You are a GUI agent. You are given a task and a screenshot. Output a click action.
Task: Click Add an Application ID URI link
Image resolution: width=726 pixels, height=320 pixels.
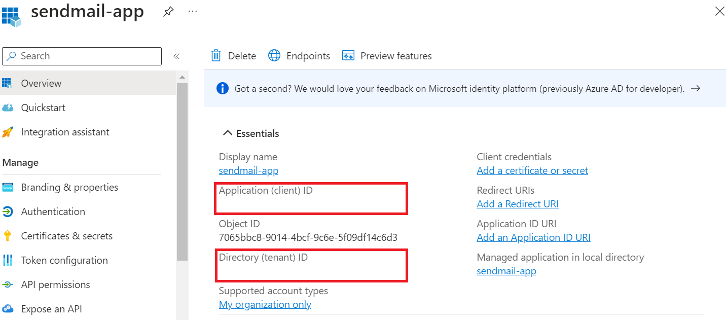(x=533, y=237)
